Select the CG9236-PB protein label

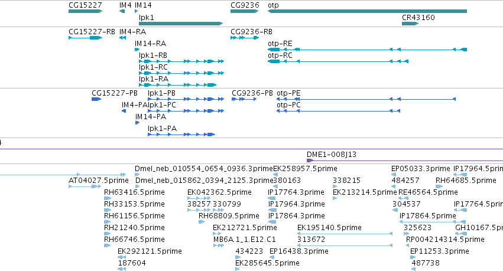pyautogui.click(x=252, y=93)
